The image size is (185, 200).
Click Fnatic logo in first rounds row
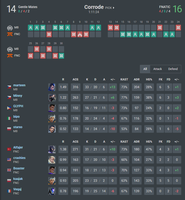point(10,34)
